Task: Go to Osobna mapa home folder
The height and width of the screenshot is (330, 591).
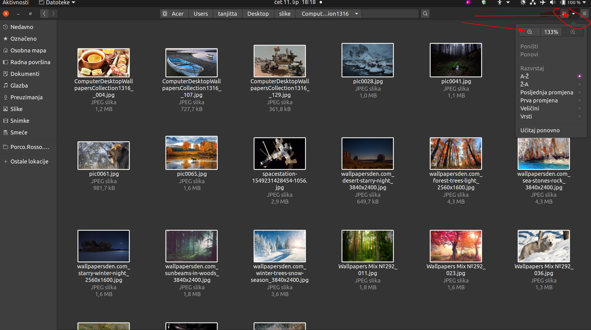Action: [x=28, y=50]
